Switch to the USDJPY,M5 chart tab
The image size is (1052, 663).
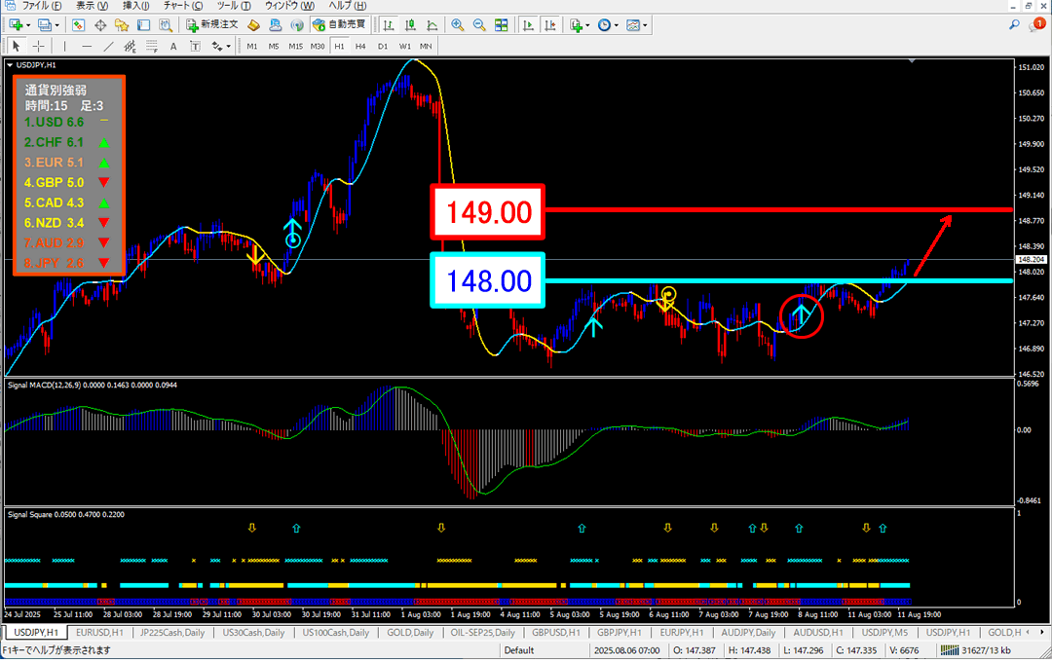pyautogui.click(x=884, y=632)
